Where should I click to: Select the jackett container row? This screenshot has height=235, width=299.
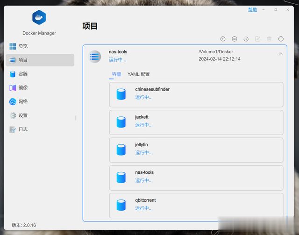point(196,122)
